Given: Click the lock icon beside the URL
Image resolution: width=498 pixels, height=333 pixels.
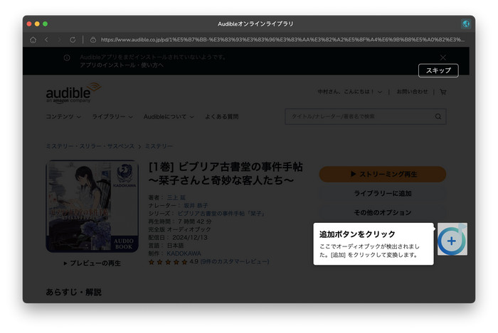Looking at the screenshot, I should [x=93, y=40].
